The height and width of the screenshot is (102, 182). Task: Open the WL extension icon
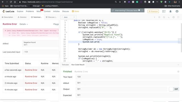(x=157, y=2)
